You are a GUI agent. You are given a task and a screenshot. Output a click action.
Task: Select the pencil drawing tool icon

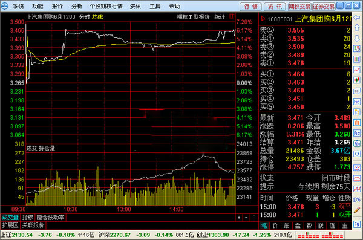tap(357, 210)
